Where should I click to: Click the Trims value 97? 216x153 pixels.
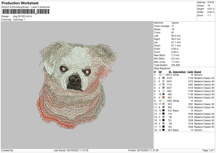pyautogui.click(x=172, y=32)
